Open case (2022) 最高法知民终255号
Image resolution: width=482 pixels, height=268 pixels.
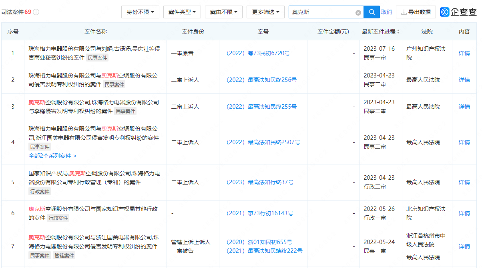[261, 107]
